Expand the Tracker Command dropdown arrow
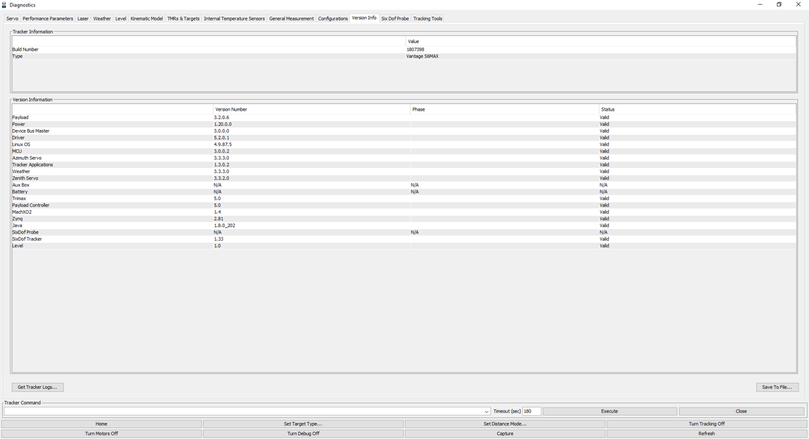Screen dimensions: 809x439 click(486, 412)
